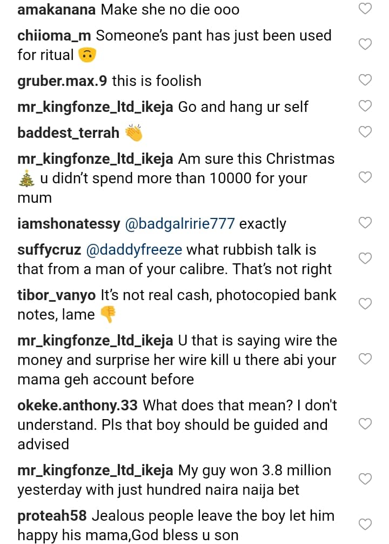Like the Christmas 10000 comment heart

[366, 177]
